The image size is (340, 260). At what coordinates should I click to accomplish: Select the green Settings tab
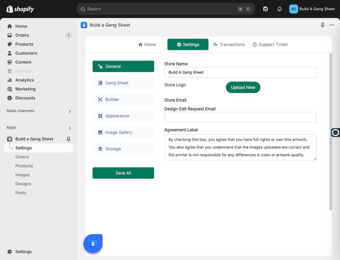coord(188,44)
